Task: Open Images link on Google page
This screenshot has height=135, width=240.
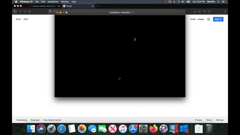Action: 201,19
